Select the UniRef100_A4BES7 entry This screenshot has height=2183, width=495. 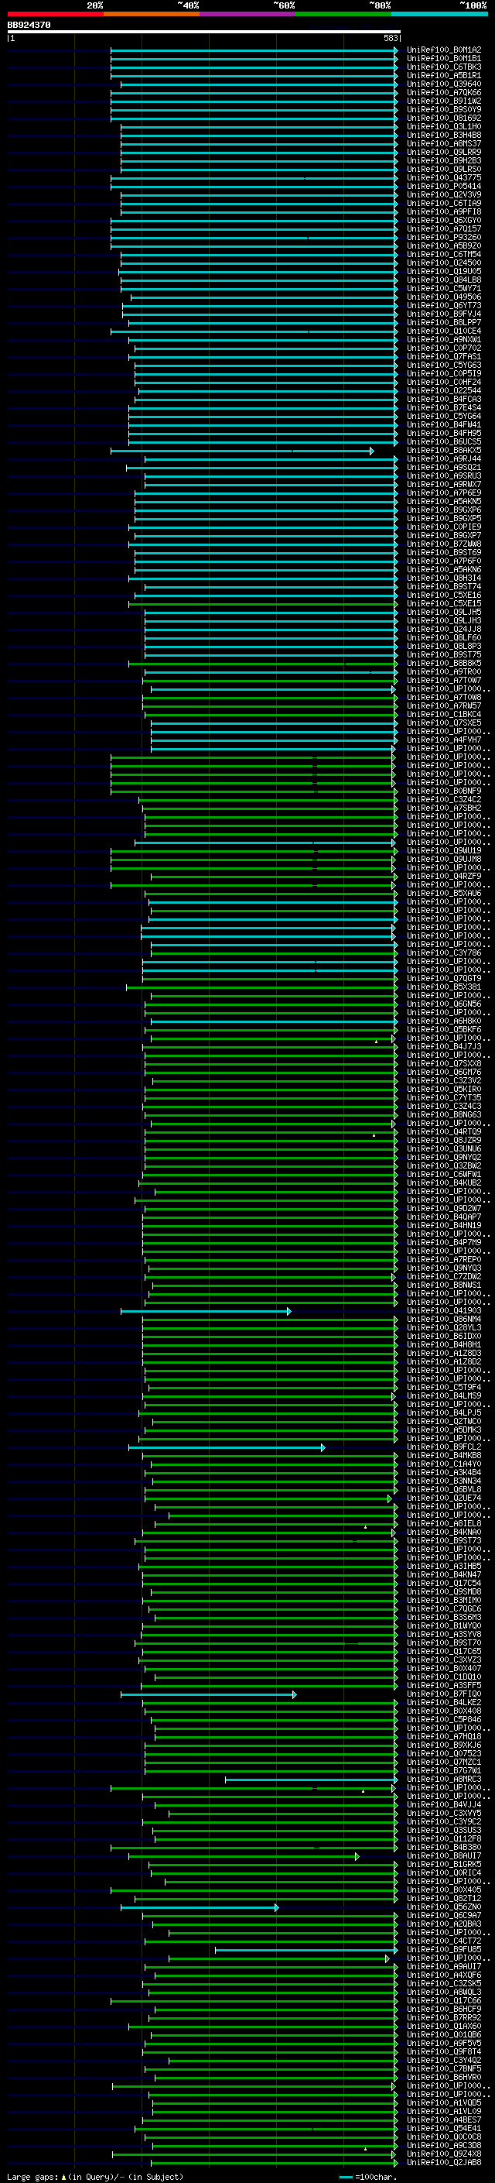click(x=443, y=2120)
